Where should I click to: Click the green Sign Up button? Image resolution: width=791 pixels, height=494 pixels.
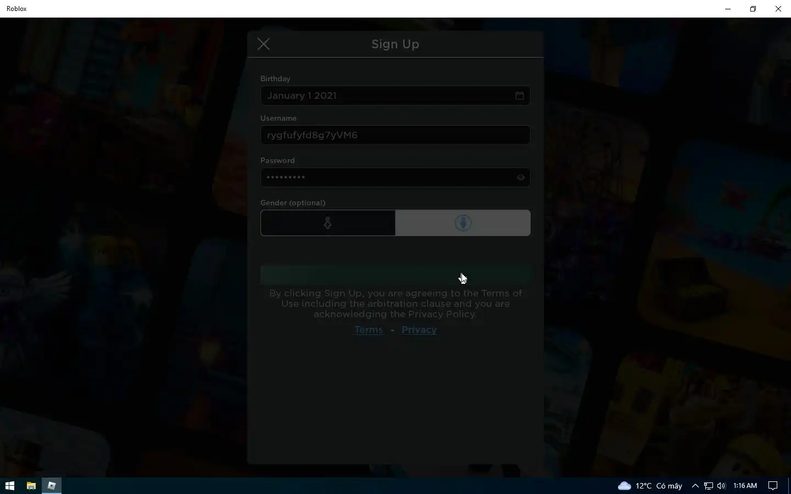tap(396, 275)
